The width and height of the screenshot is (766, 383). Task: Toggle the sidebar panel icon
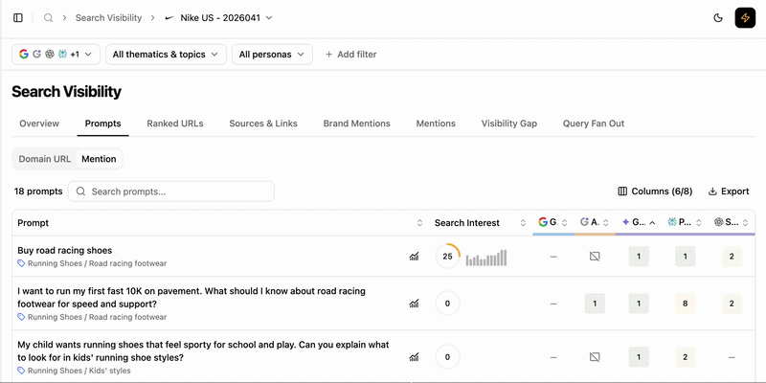18,18
